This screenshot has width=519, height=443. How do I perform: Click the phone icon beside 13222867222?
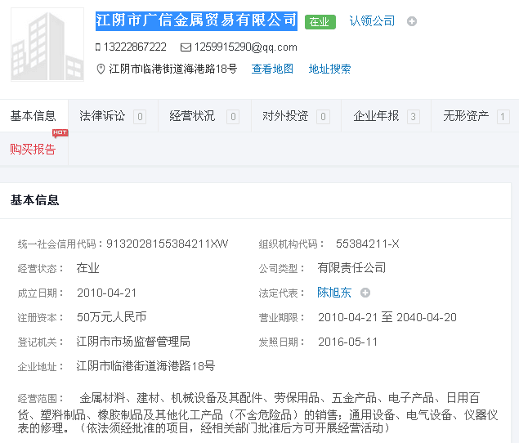coord(98,47)
